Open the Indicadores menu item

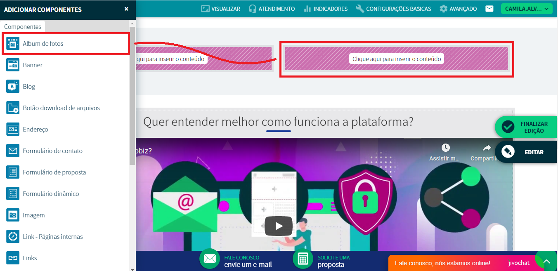325,9
